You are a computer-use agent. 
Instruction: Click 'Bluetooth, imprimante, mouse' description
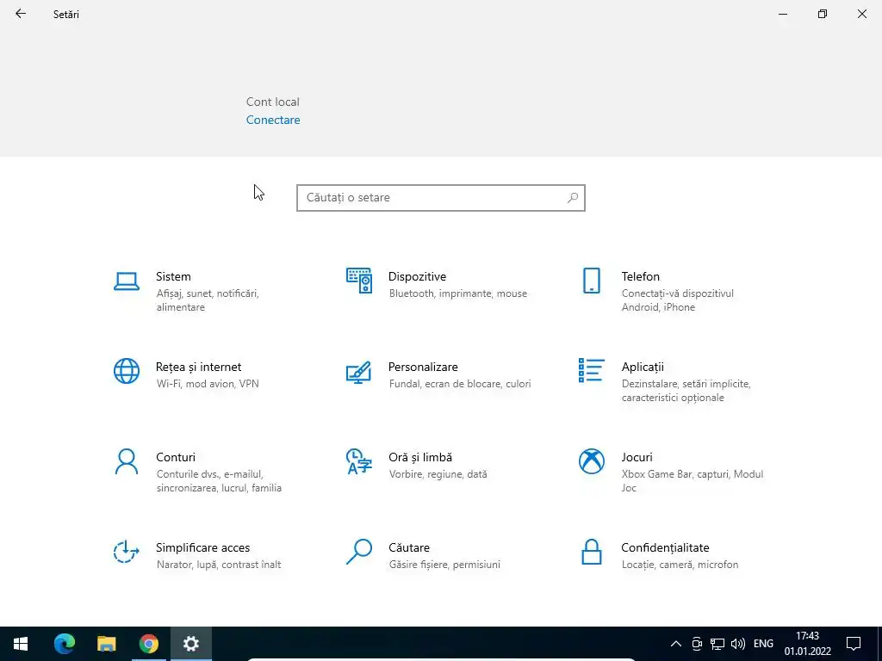458,293
